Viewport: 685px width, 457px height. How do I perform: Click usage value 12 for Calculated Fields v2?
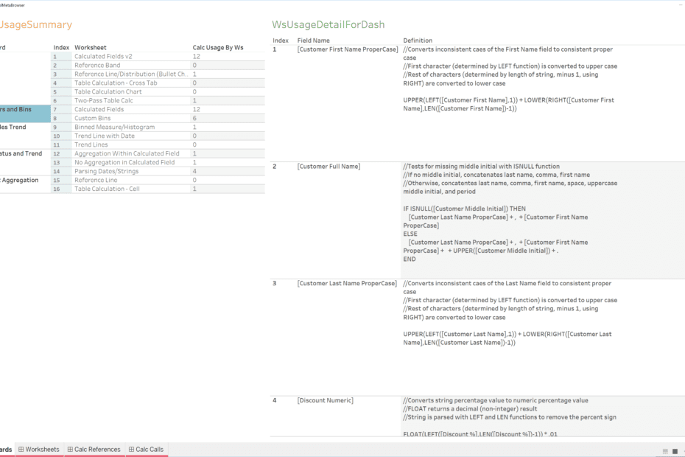[196, 57]
